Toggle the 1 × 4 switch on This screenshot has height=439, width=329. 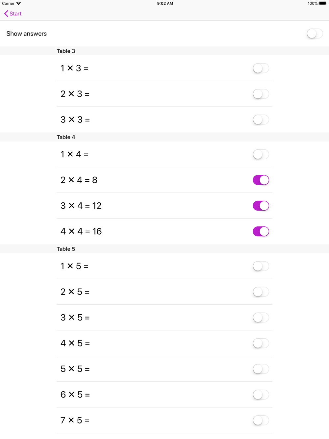[x=261, y=154]
